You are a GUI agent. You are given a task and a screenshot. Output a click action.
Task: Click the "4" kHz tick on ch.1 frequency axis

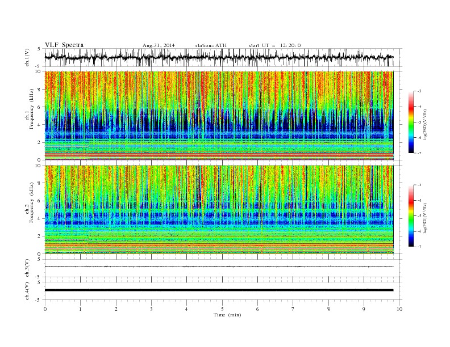[x=40, y=125]
